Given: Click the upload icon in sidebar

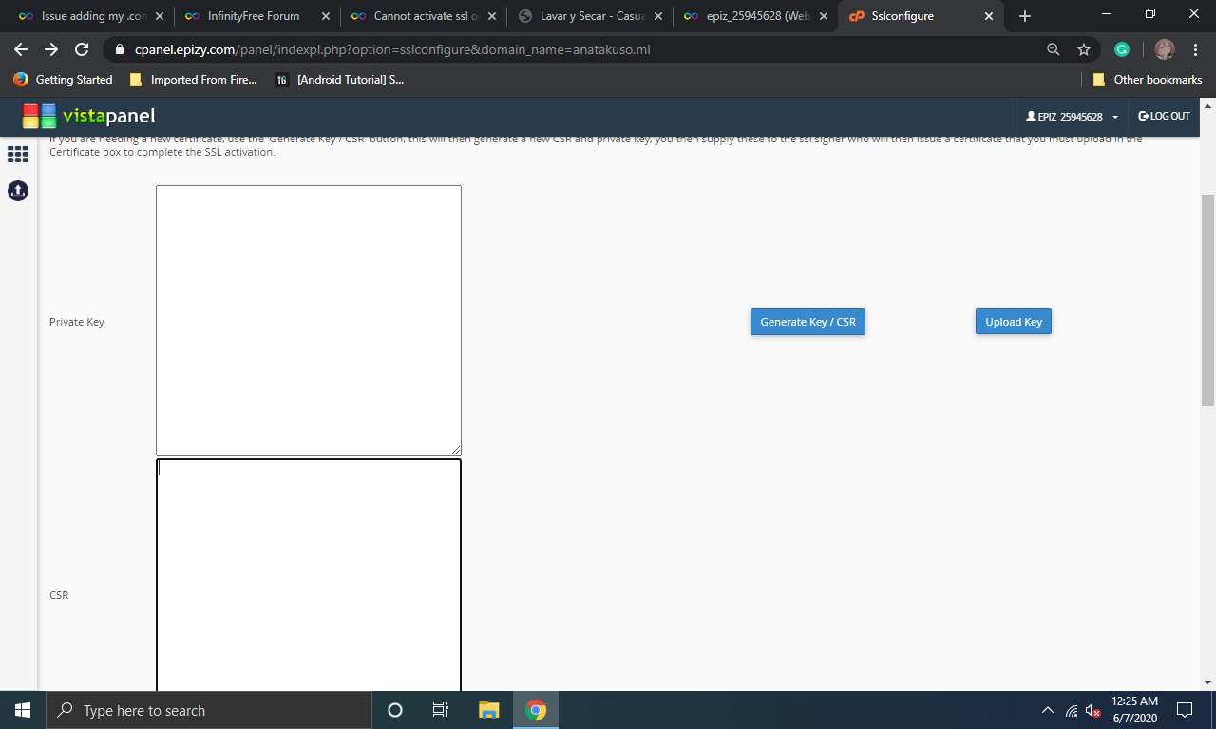Looking at the screenshot, I should coord(18,191).
